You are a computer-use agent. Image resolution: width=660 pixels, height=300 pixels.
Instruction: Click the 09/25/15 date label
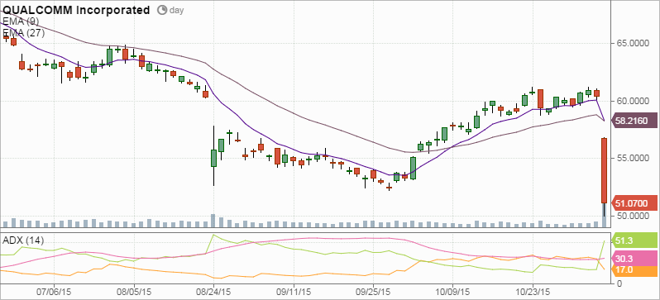[x=373, y=292]
